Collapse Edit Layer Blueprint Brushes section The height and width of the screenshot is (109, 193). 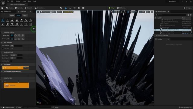click(x=2, y=71)
